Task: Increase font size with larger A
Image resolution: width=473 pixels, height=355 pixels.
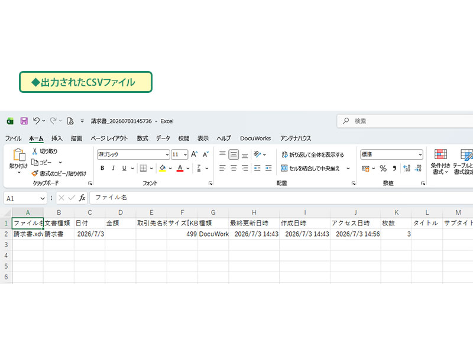Action: [x=195, y=154]
